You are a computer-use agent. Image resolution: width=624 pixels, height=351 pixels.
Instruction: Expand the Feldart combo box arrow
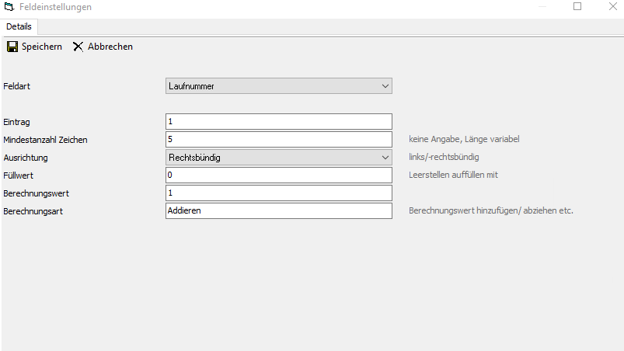(x=385, y=86)
